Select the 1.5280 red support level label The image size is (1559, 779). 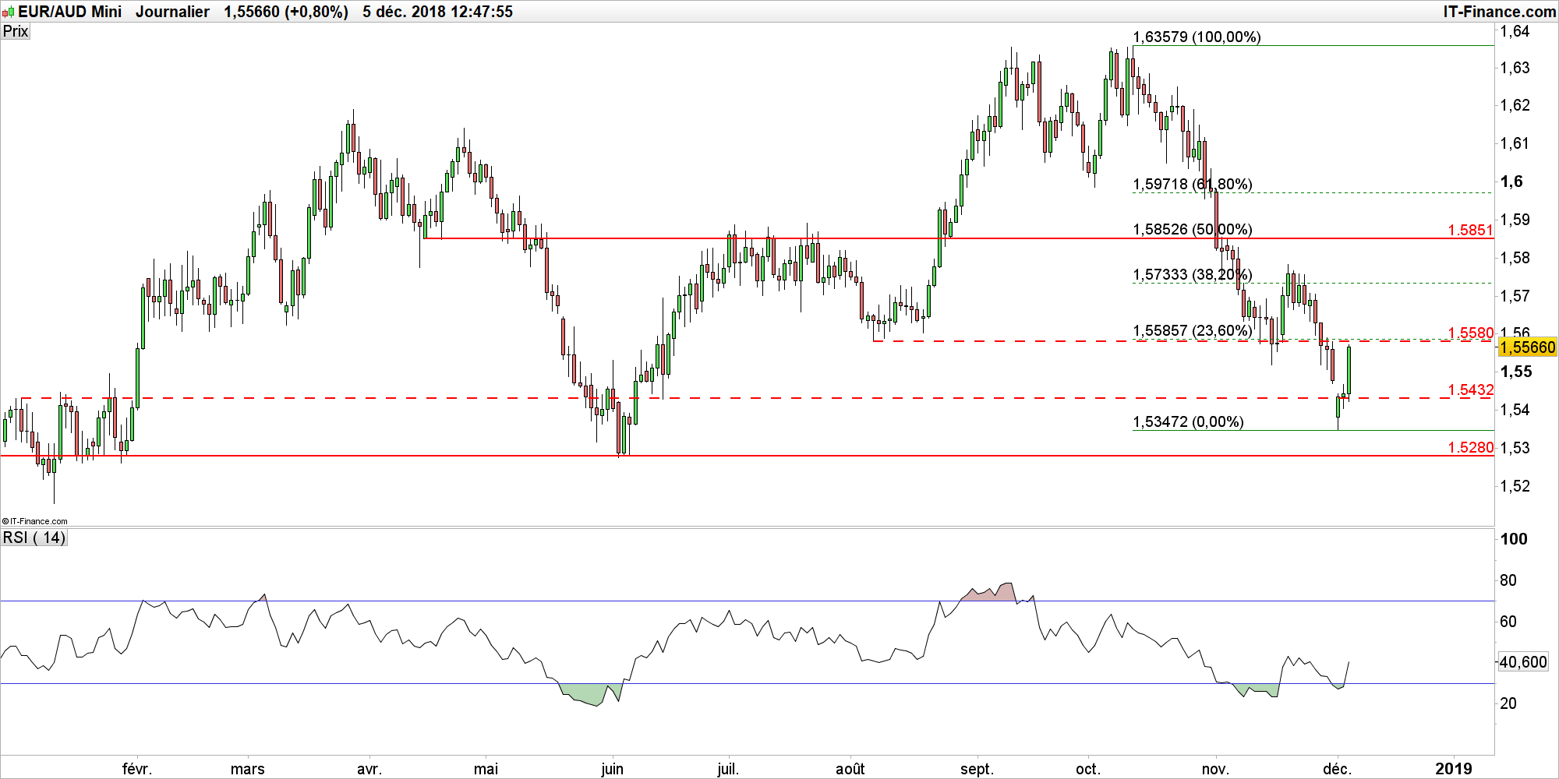tap(1470, 447)
